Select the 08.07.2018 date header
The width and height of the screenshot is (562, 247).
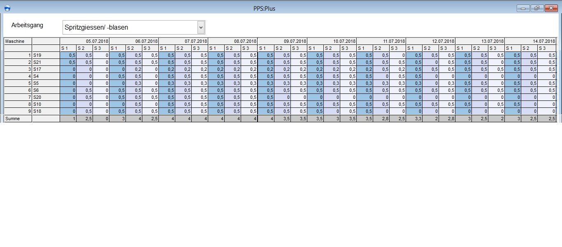[x=233, y=41]
